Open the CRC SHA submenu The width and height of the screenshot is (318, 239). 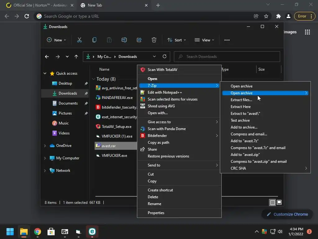point(265,168)
